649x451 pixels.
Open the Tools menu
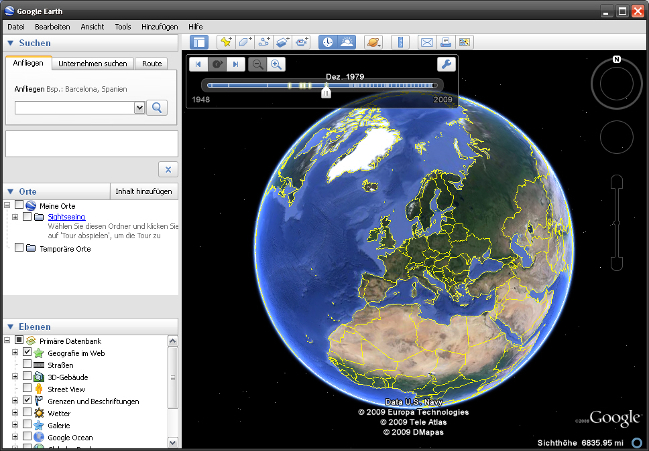point(123,27)
